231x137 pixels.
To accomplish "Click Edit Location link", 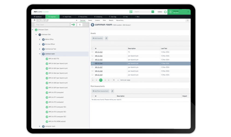I will (x=118, y=25).
